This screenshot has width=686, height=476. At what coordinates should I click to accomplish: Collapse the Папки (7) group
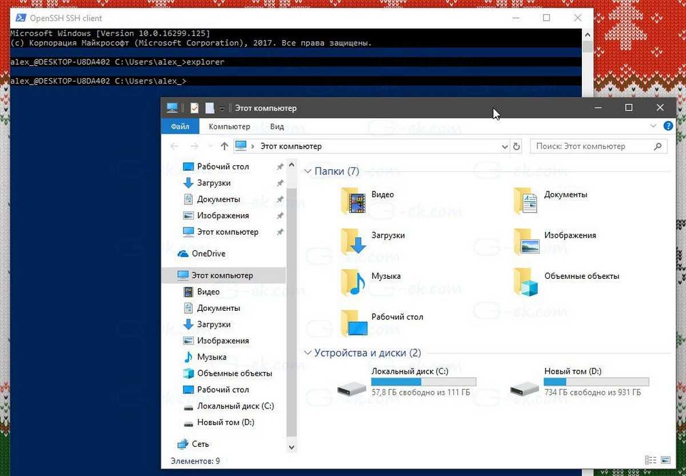(x=308, y=171)
